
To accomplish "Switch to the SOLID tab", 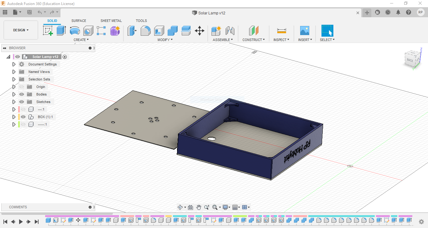I will tap(52, 21).
